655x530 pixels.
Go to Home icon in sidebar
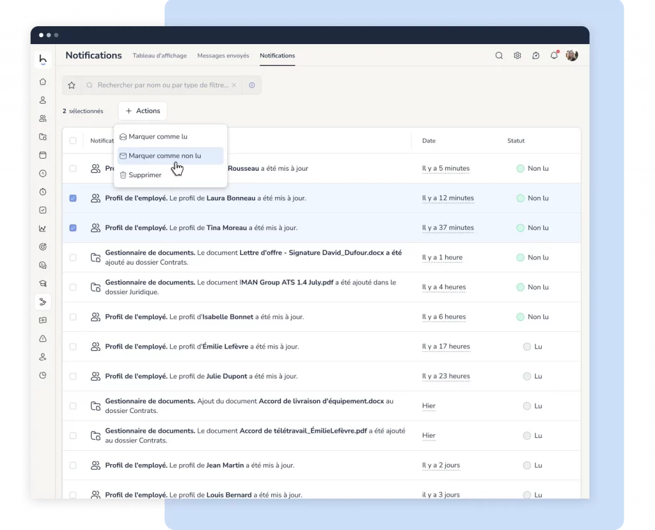tap(43, 82)
